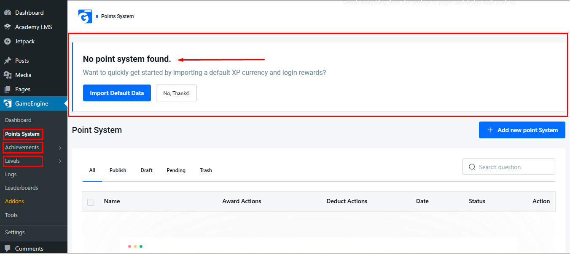The width and height of the screenshot is (570, 254).
Task: Select the Trash tab
Action: coord(206,170)
